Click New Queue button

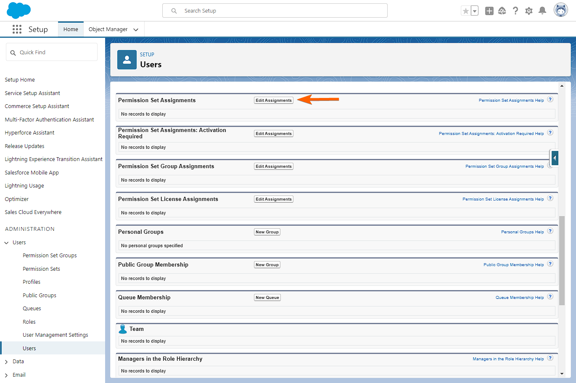tap(267, 298)
